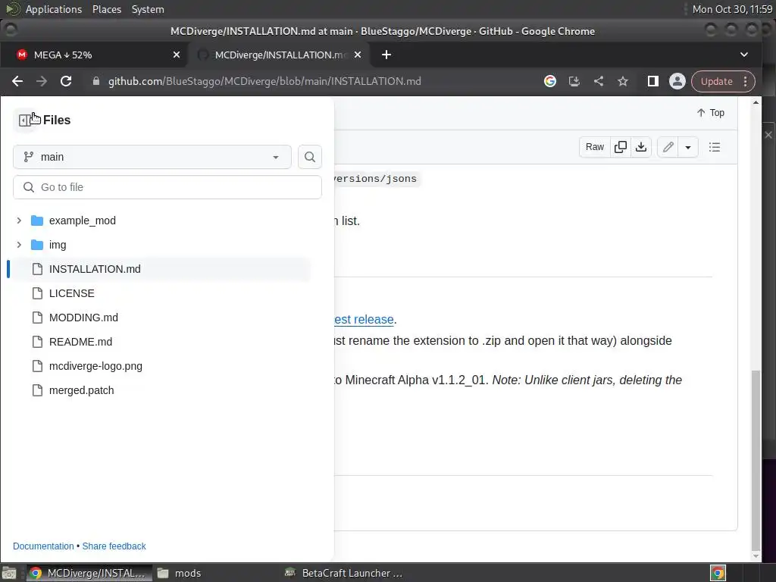The image size is (776, 582).
Task: Go back in Chrome
Action: [x=17, y=81]
